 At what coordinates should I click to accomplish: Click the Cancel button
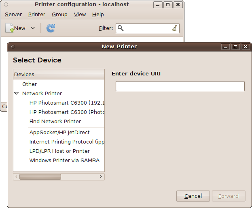click(x=193, y=196)
